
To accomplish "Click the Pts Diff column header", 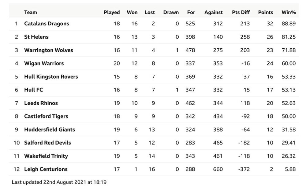I will click(x=241, y=12).
